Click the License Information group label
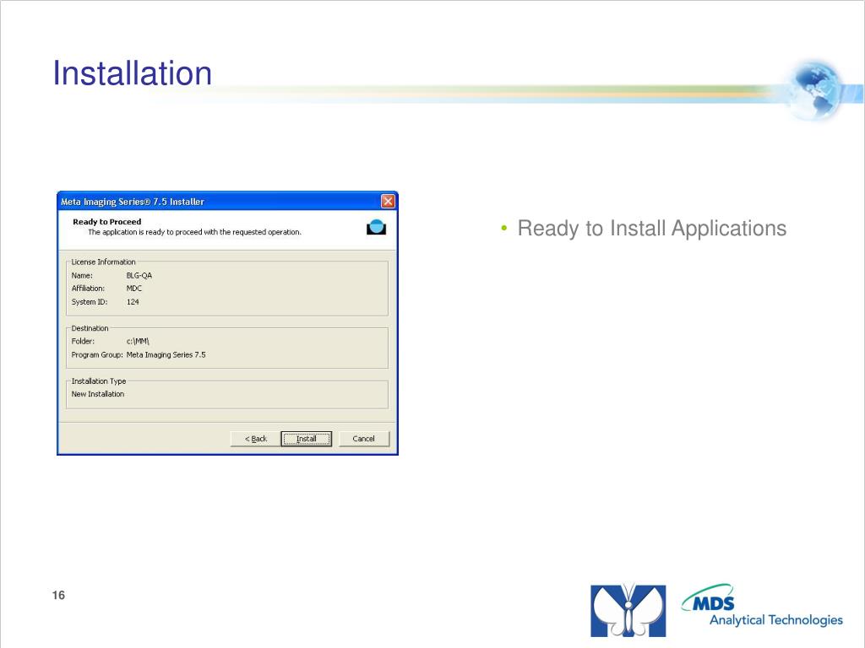865x648 pixels. [103, 262]
